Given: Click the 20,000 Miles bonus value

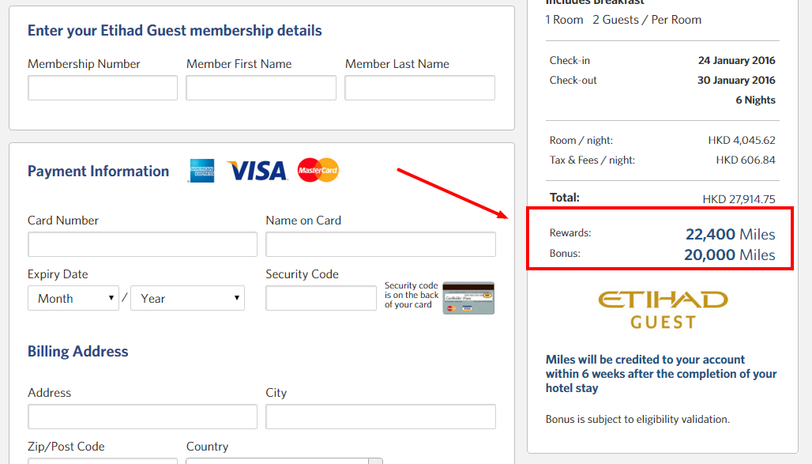Looking at the screenshot, I should [730, 255].
